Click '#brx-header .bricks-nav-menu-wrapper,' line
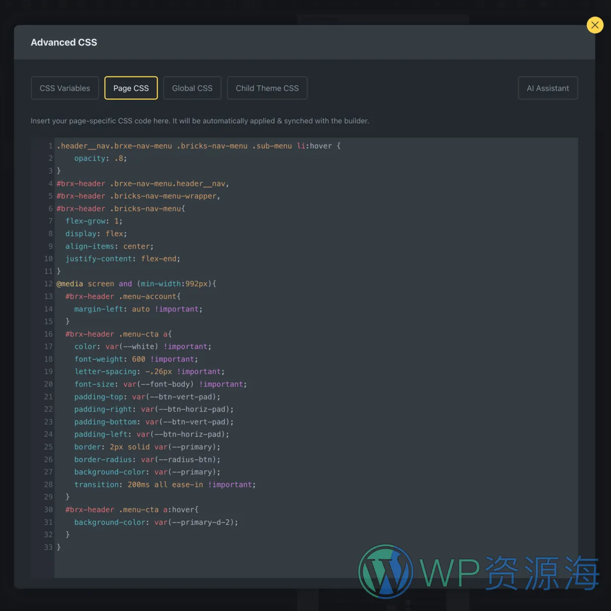Screen dimensions: 611x611 click(x=138, y=196)
